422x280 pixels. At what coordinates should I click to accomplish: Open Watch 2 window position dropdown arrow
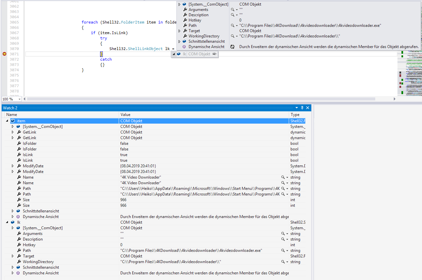(297, 108)
